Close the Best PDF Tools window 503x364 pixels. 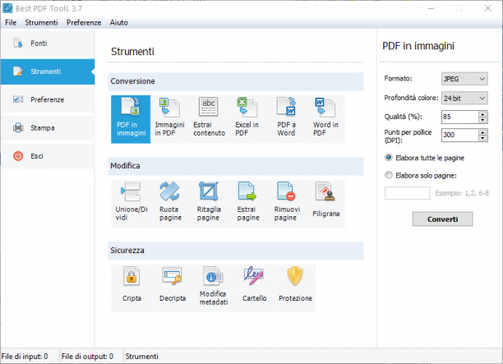click(487, 8)
